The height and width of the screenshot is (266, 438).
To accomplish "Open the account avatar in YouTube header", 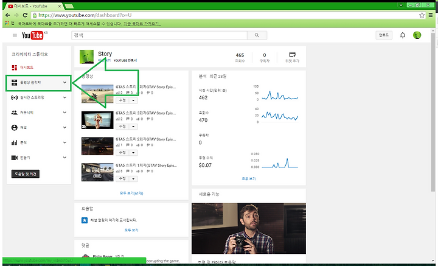I will click(417, 35).
